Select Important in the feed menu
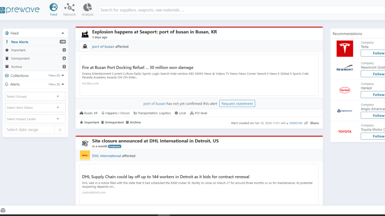Image resolution: width=385 pixels, height=216 pixels. point(36,50)
